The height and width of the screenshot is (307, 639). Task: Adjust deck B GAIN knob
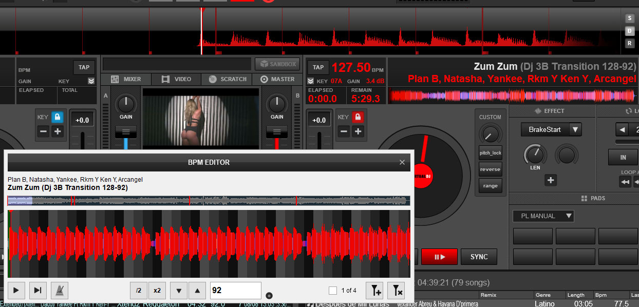(x=277, y=104)
